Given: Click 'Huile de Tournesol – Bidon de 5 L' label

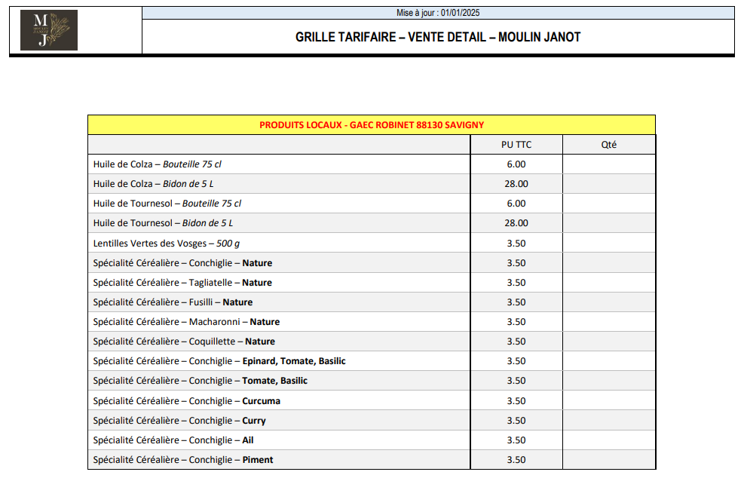Looking at the screenshot, I should tap(164, 223).
